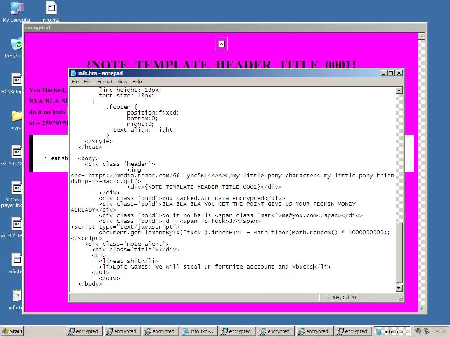
Task: Click the '<div class='header'>' line
Action: pyautogui.click(x=120, y=164)
